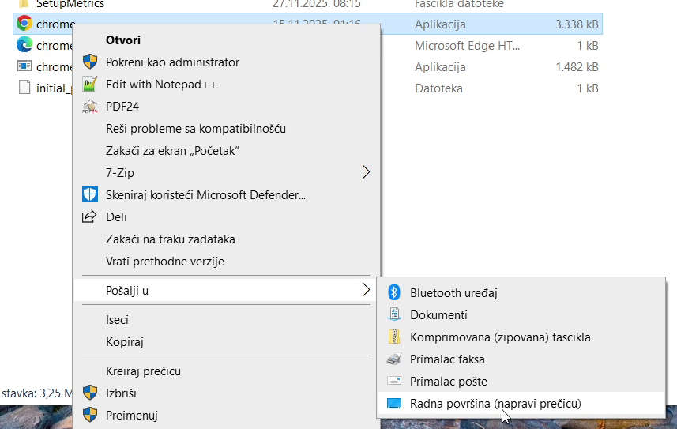Select Dokumenti in the Send to submenu
677x429 pixels.
coord(438,314)
